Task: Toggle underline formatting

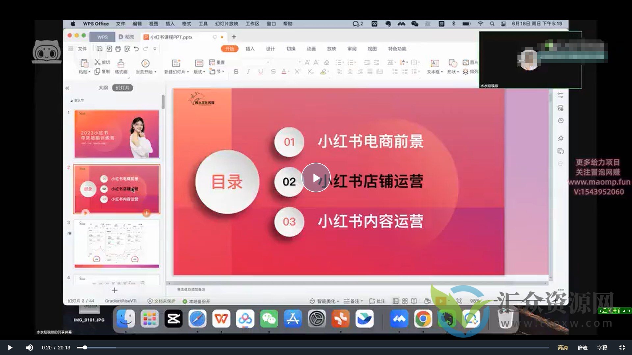Action: [260, 72]
